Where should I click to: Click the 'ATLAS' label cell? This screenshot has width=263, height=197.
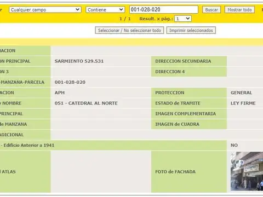(x=25, y=171)
